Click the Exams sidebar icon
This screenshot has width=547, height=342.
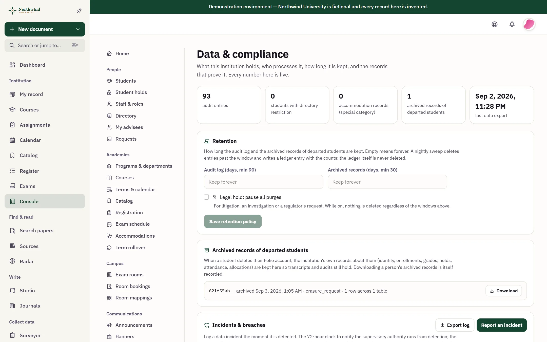[x=12, y=186]
